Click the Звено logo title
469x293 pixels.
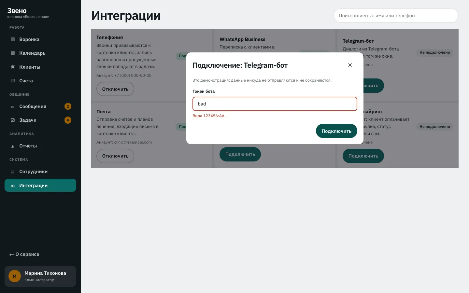pyautogui.click(x=17, y=11)
